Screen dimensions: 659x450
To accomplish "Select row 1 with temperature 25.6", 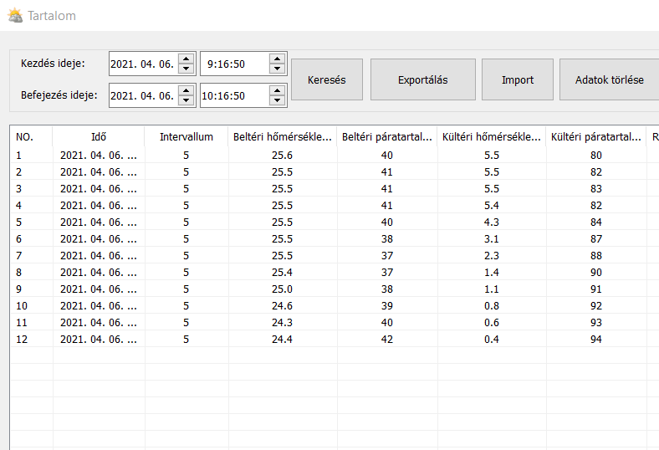I will (x=282, y=156).
